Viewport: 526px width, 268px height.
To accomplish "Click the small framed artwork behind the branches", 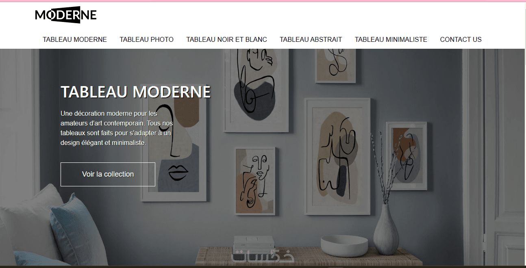I will (x=406, y=156).
